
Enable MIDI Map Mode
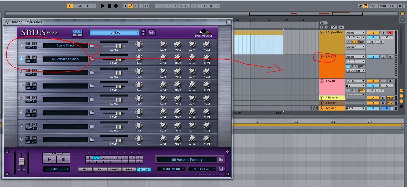383,6
